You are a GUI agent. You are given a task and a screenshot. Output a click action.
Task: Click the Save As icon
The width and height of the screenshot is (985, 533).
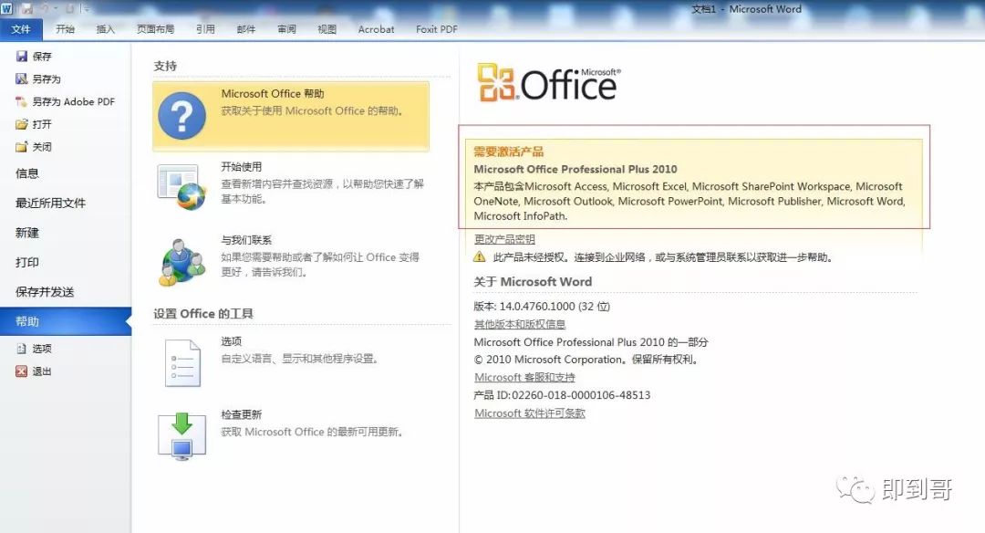pyautogui.click(x=22, y=78)
